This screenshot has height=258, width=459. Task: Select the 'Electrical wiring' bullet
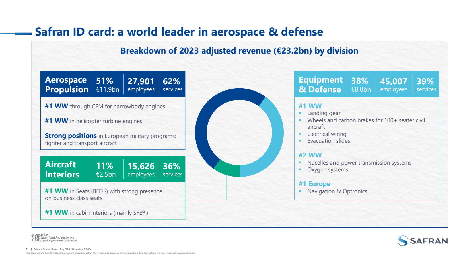(327, 134)
